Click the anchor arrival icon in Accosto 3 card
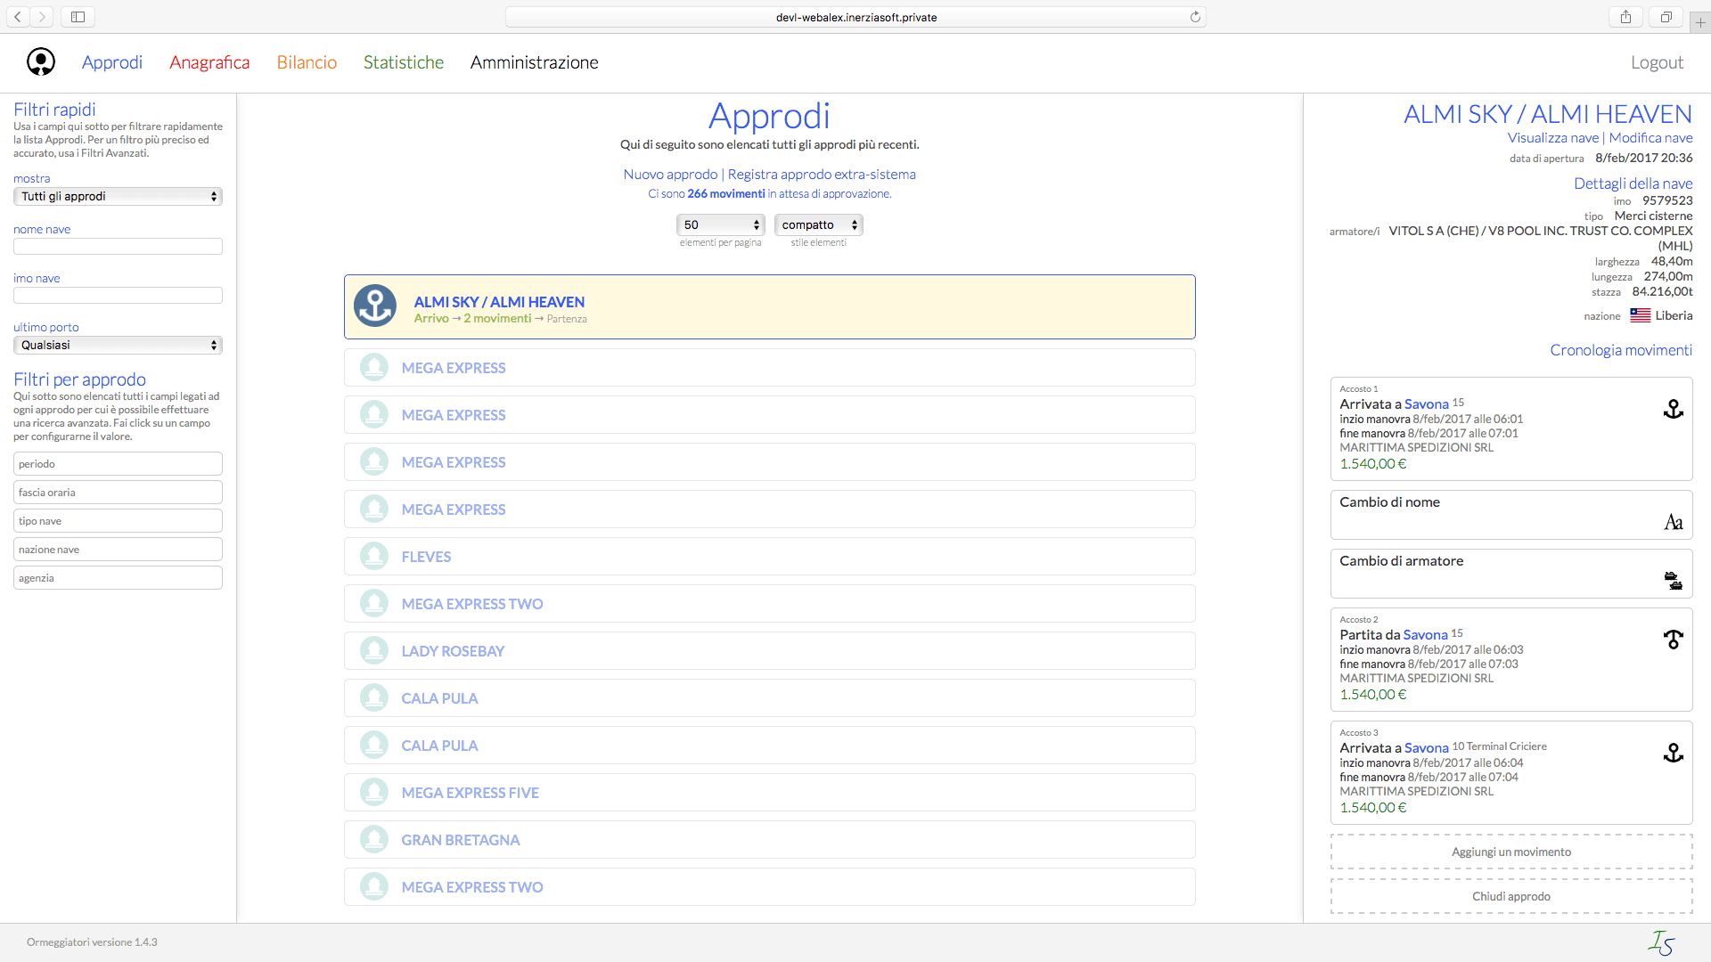This screenshot has width=1711, height=962. (1674, 753)
